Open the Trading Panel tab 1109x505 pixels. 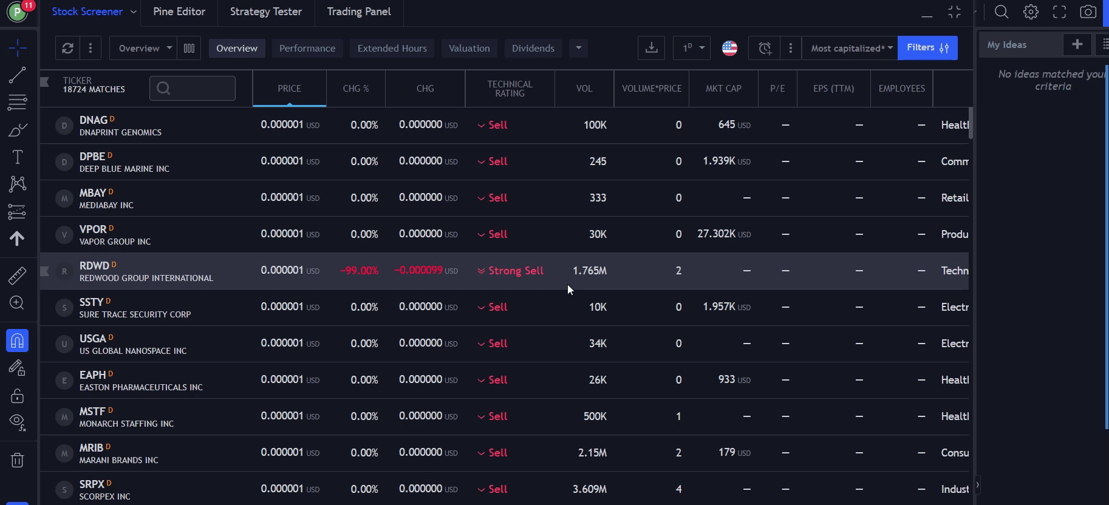coord(359,12)
